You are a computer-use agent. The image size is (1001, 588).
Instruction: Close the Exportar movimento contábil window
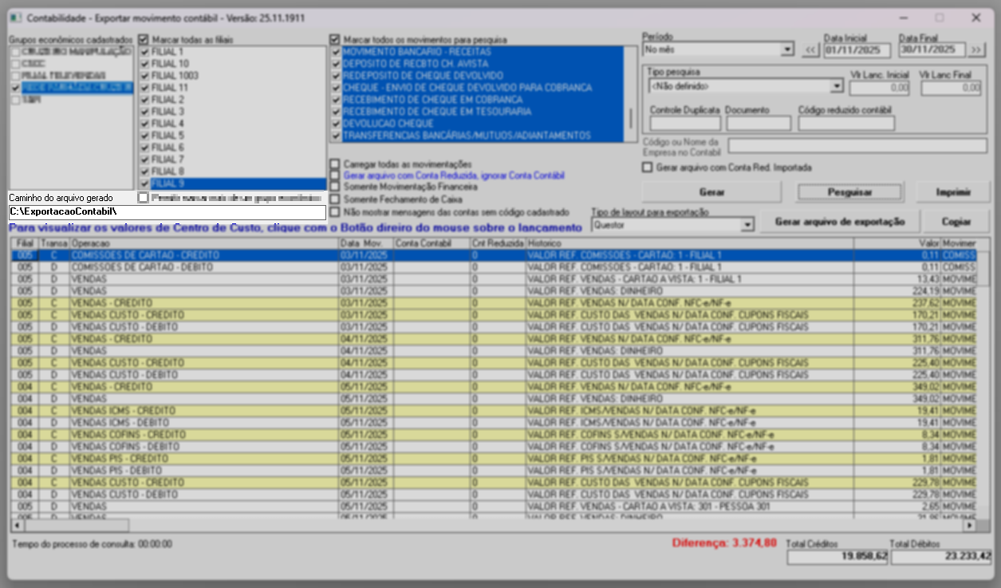(x=975, y=18)
